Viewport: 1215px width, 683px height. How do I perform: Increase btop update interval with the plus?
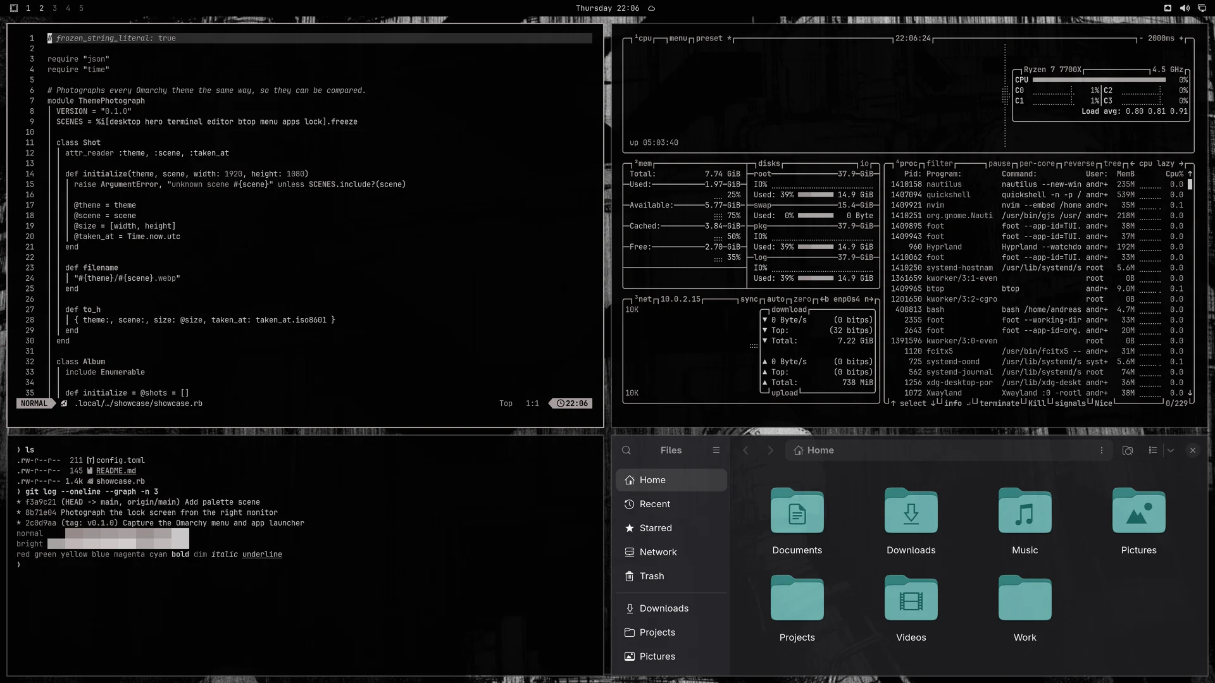(x=1181, y=39)
